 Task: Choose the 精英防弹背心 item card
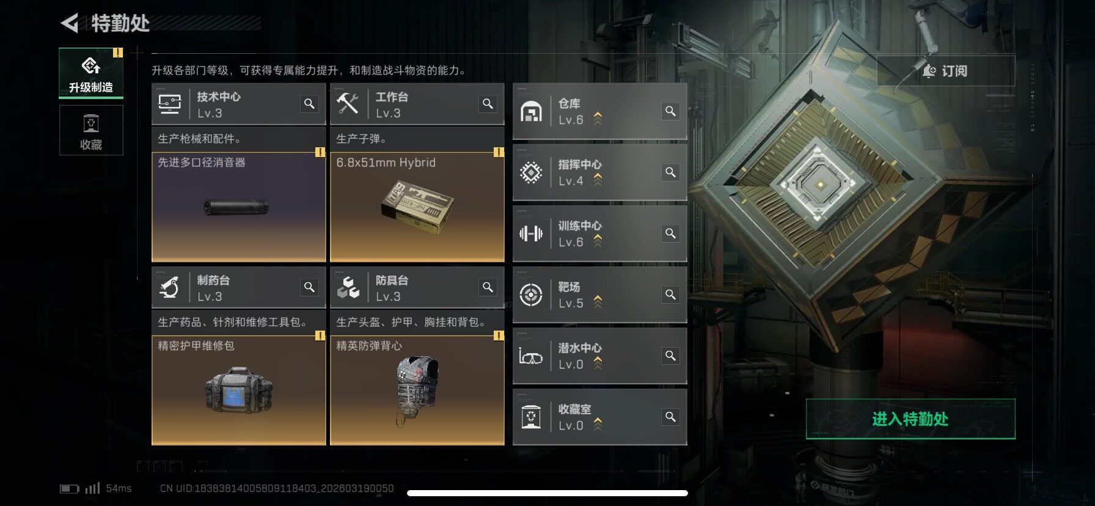(x=417, y=390)
